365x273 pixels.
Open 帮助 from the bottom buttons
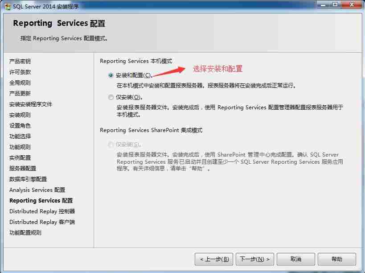[337, 259]
